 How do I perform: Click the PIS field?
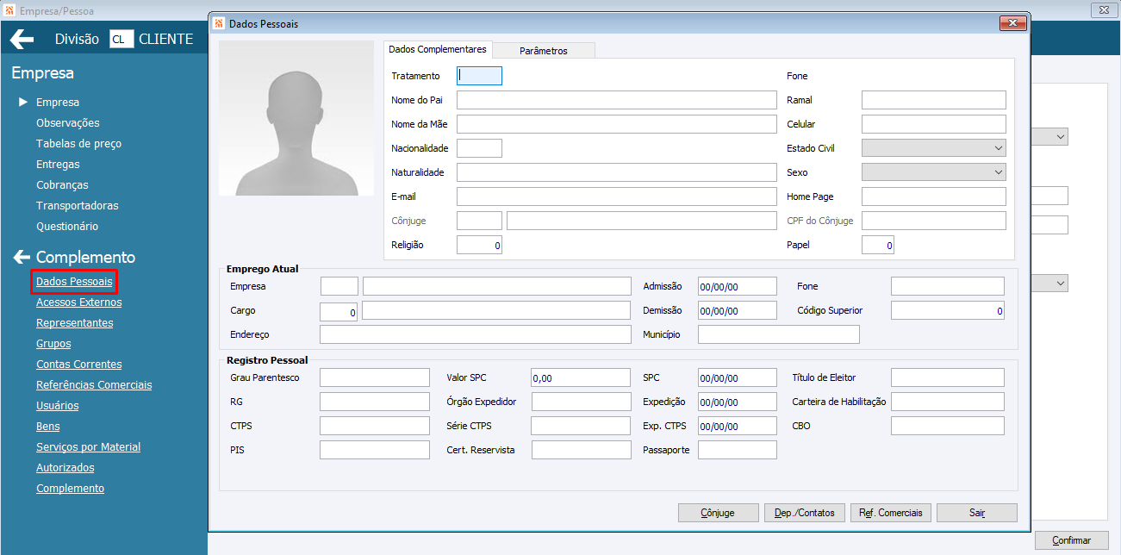tap(375, 450)
